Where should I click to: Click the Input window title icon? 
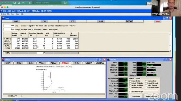click(3, 18)
